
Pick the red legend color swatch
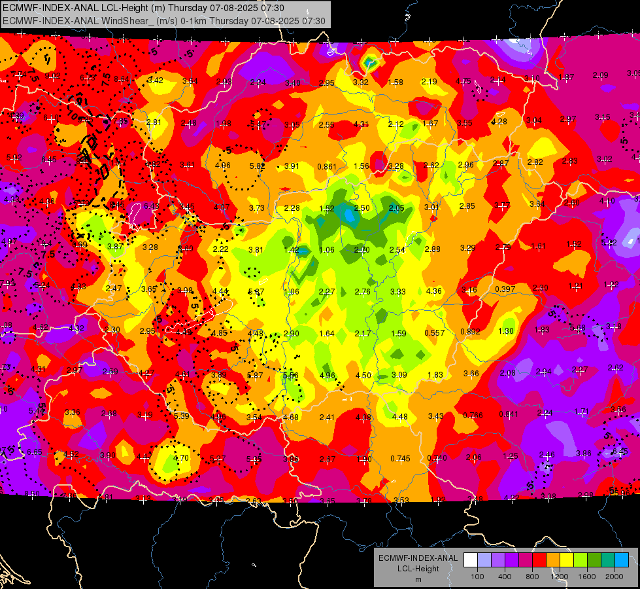pos(539,560)
